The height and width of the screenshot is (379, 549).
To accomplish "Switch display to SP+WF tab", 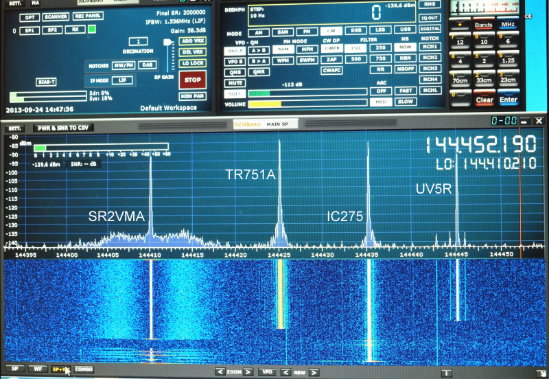I will (60, 369).
